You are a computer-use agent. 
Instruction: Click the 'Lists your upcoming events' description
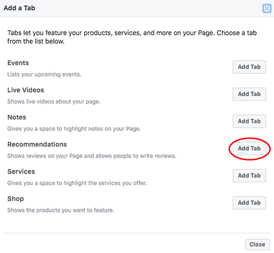(x=44, y=74)
